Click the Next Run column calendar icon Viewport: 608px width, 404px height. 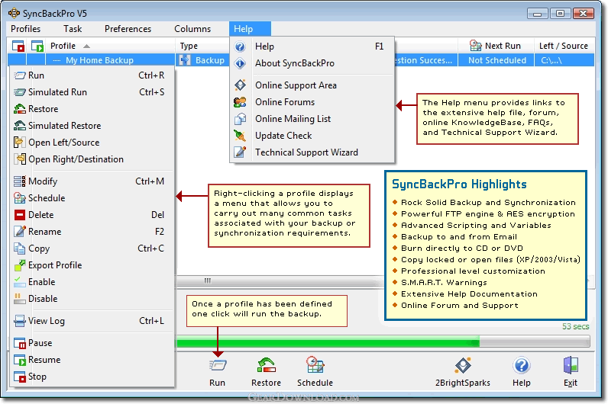[475, 46]
